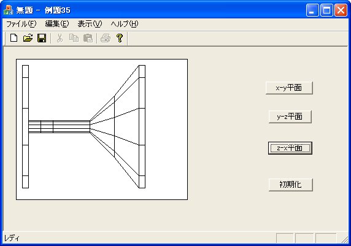Click the Paste clipboard icon
Viewport: 351px width, 246px height.
[x=88, y=38]
